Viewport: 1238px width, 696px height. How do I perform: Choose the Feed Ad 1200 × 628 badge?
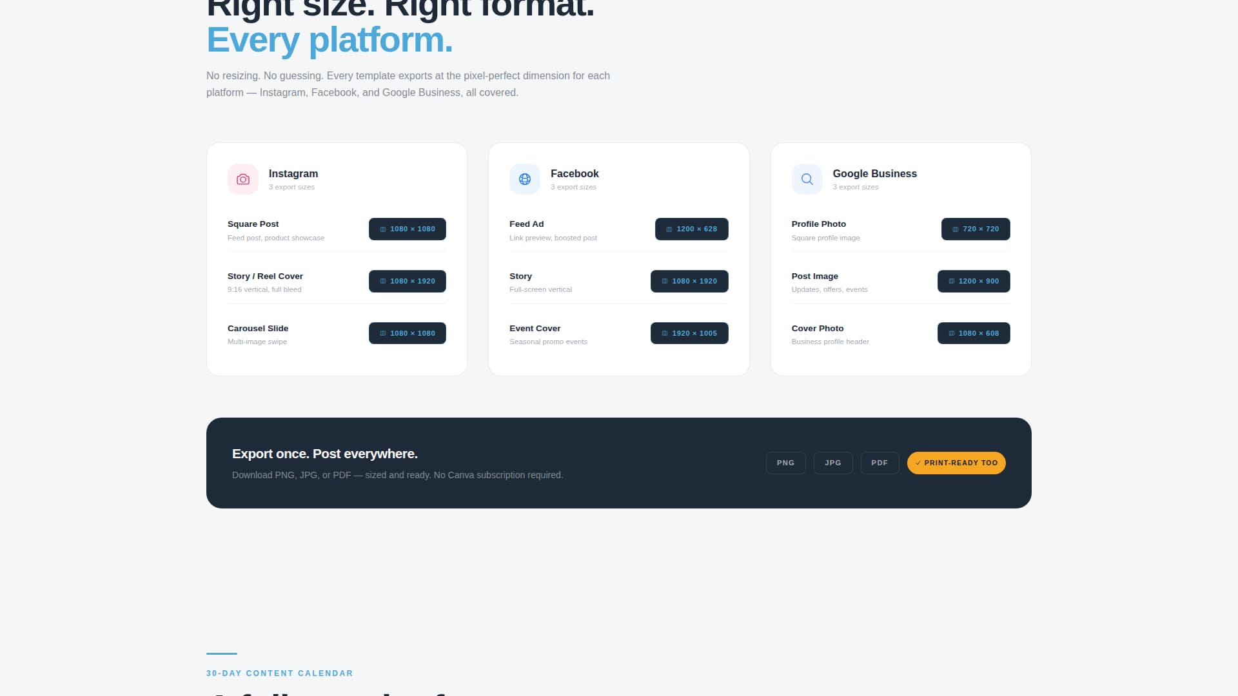[x=692, y=229]
